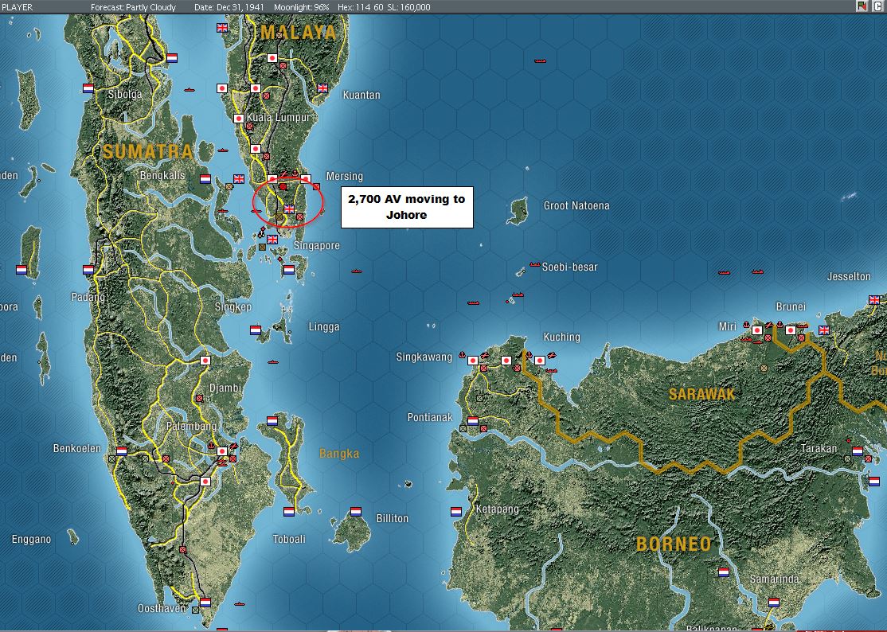Select the Japanese flag base at Singkawang
The width and height of the screenshot is (887, 632).
click(x=473, y=361)
